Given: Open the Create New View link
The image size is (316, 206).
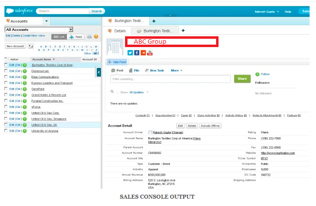Looking at the screenshot, I should click(33, 35).
